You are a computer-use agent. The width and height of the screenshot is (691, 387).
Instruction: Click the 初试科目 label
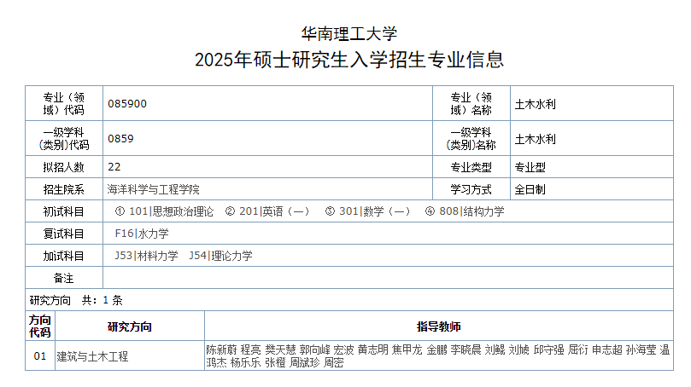(64, 211)
